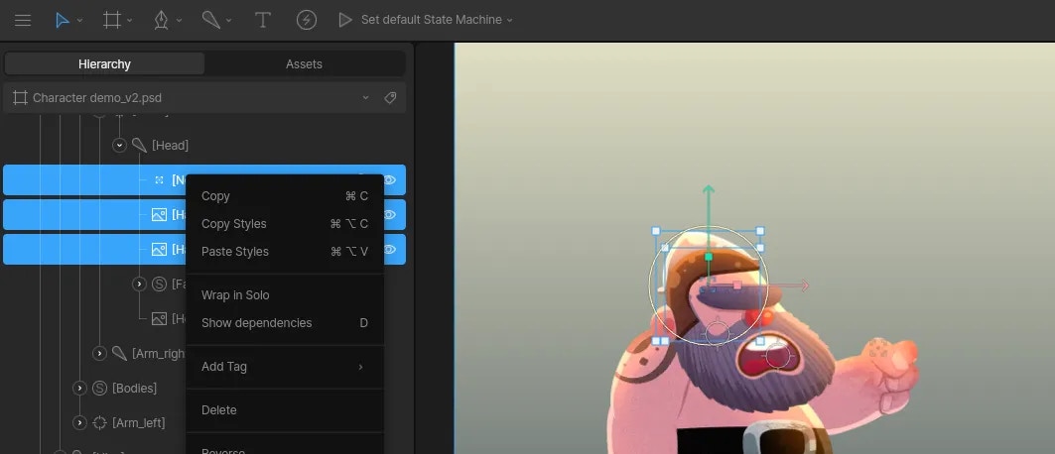Choose the Artboard tool

pyautogui.click(x=112, y=20)
